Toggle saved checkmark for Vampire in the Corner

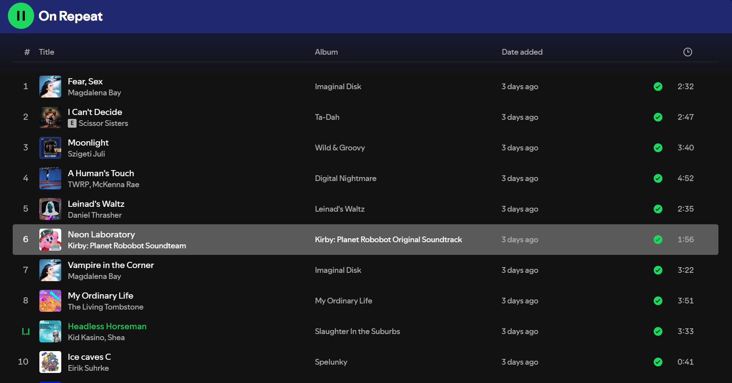click(x=658, y=270)
